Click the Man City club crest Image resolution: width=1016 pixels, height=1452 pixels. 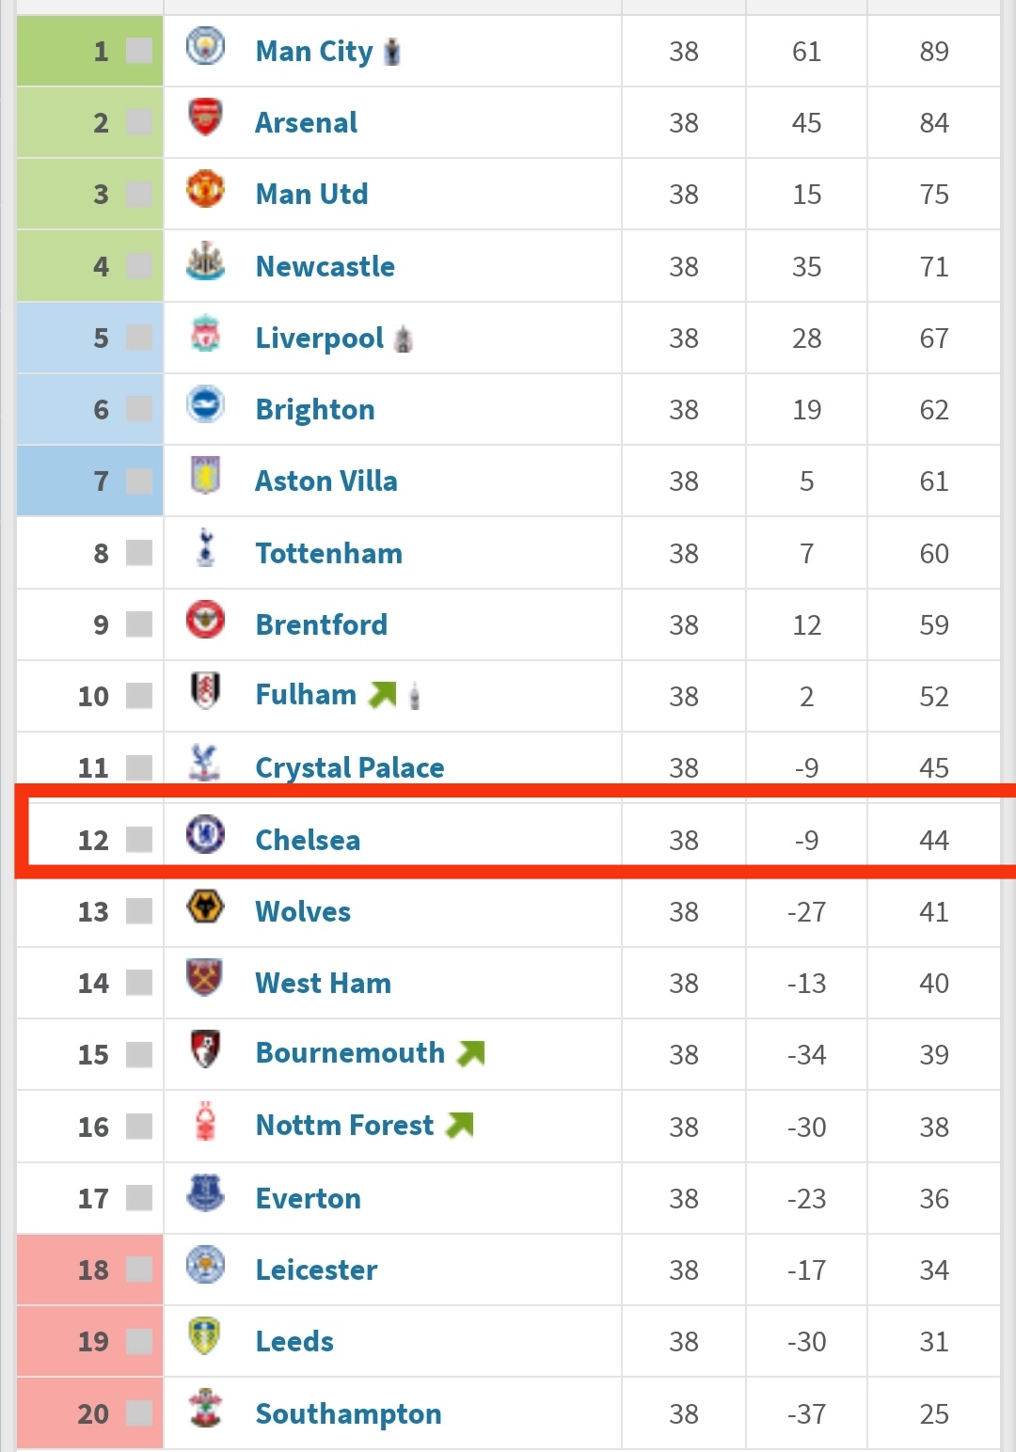205,46
